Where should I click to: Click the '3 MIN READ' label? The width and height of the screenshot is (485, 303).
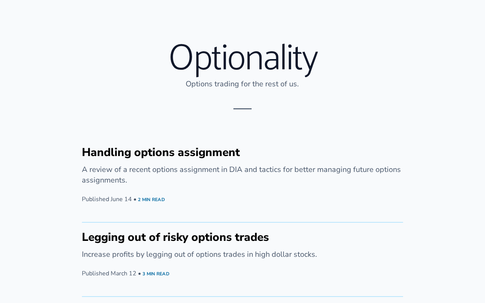point(156,274)
